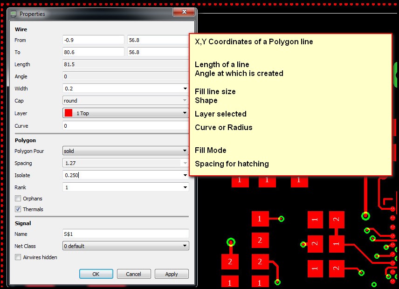Image resolution: width=399 pixels, height=289 pixels.
Task: Close the Properties dialog
Action: coord(184,12)
